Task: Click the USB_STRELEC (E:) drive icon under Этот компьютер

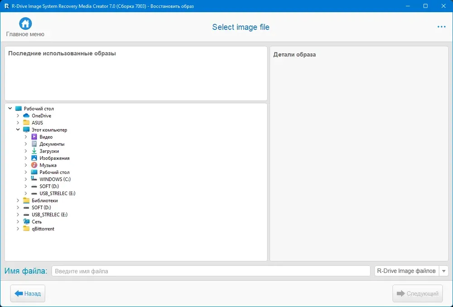Action: point(34,193)
